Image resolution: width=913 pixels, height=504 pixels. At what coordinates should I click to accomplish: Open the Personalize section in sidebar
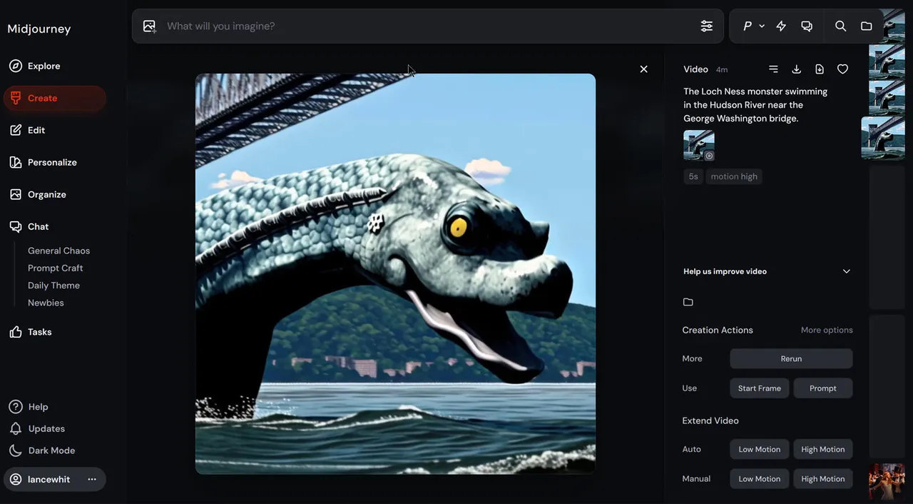pos(51,162)
